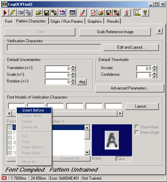Increase Translation uncertainty with up arrow
167x182 pixels.
pos(73,67)
